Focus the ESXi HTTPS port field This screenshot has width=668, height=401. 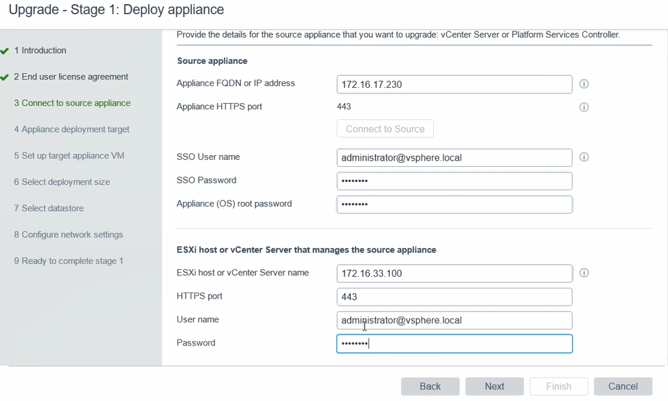coord(454,297)
